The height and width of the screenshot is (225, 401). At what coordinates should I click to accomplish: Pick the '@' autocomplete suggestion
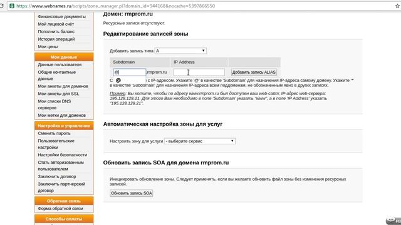[x=129, y=81]
